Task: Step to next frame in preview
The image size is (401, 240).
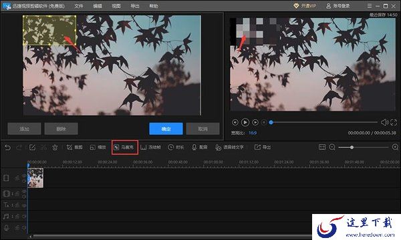Action: pos(255,123)
